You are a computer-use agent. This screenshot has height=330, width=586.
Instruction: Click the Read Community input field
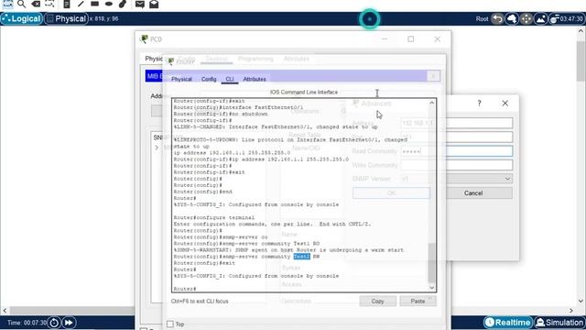click(456, 151)
